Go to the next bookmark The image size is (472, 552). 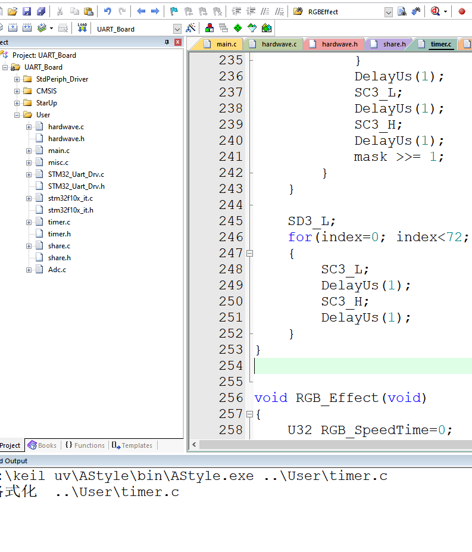pos(203,12)
